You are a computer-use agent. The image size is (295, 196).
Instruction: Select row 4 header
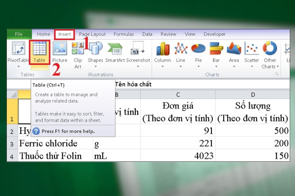coord(12,155)
